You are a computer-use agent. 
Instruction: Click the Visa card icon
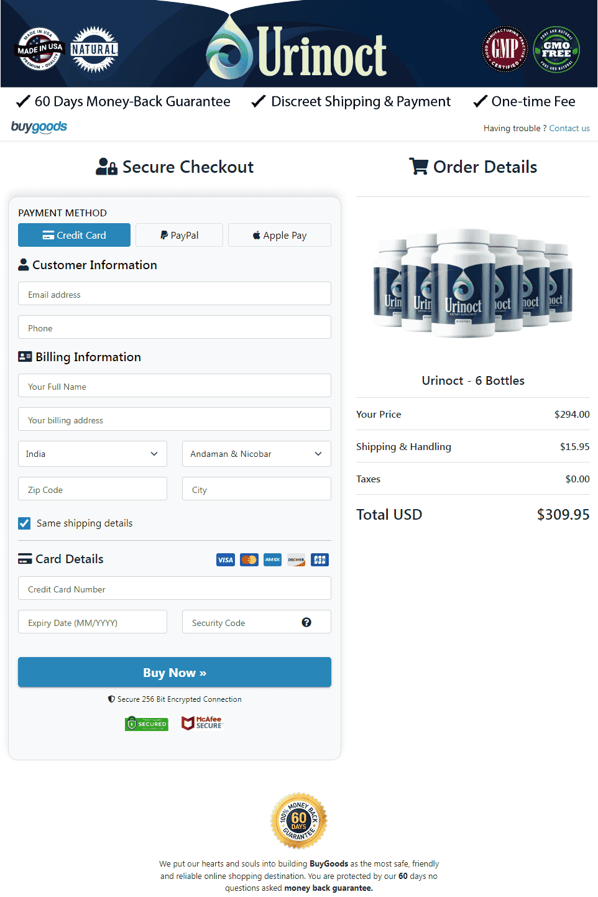[225, 559]
